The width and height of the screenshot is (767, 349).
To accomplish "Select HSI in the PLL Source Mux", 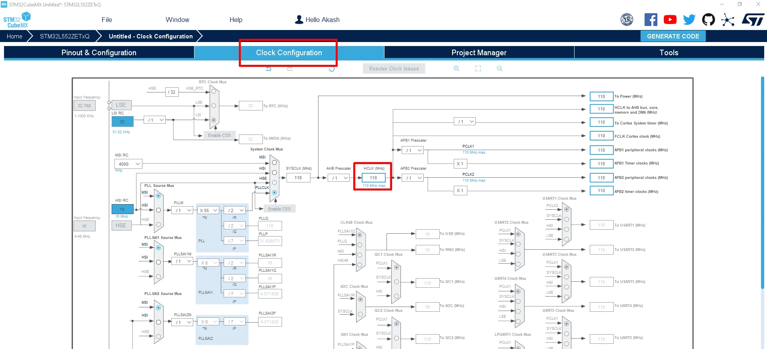I will point(158,210).
